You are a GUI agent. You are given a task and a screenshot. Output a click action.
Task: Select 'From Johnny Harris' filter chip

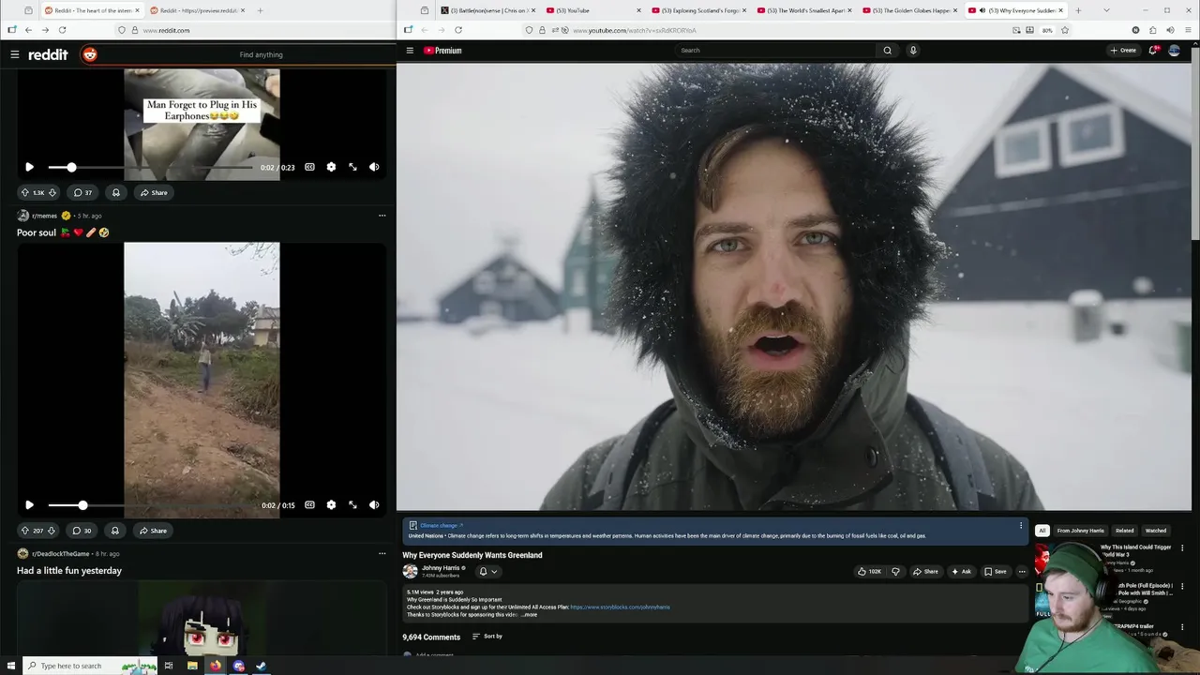(1081, 531)
